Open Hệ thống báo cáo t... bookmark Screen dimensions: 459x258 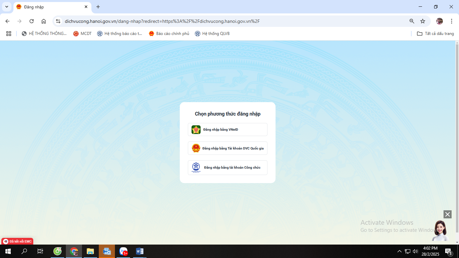[120, 34]
